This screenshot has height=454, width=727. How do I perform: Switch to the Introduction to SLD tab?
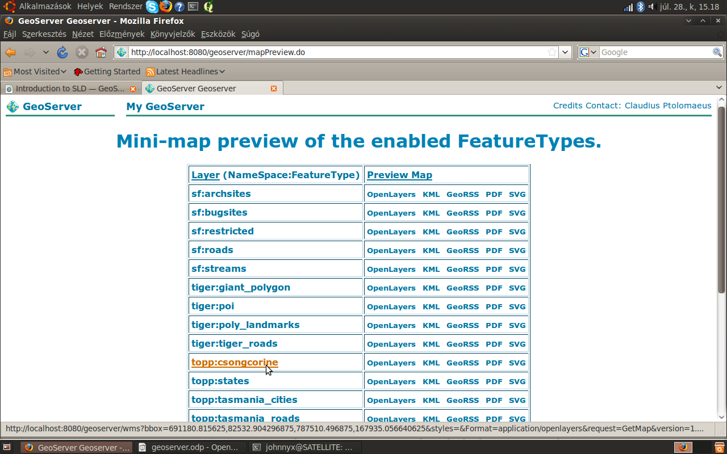(70, 89)
